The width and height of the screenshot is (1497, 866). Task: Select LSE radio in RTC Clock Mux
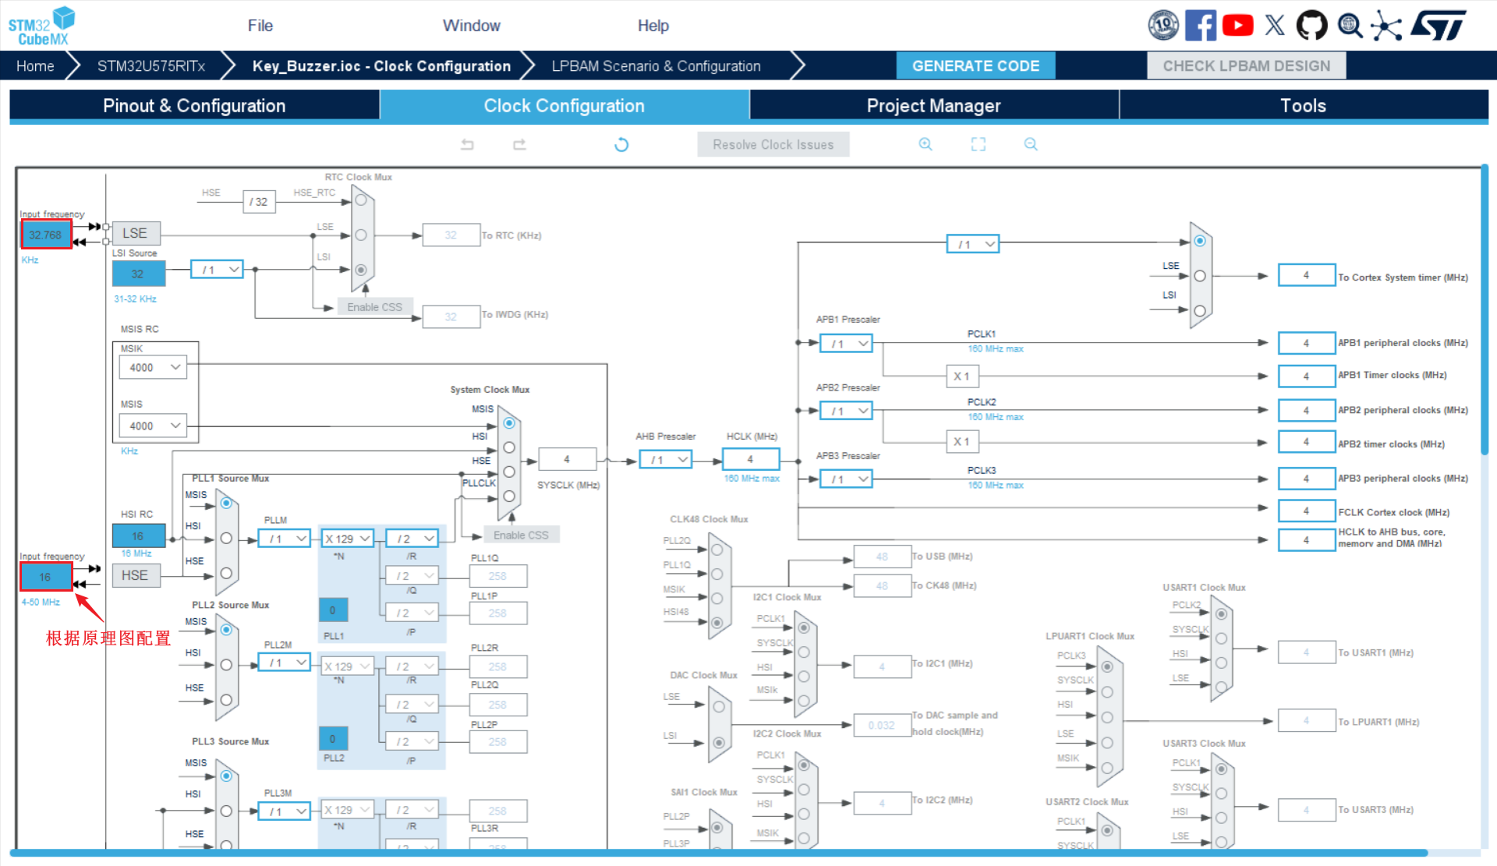click(361, 235)
